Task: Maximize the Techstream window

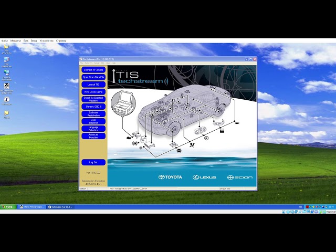Action: [x=250, y=59]
